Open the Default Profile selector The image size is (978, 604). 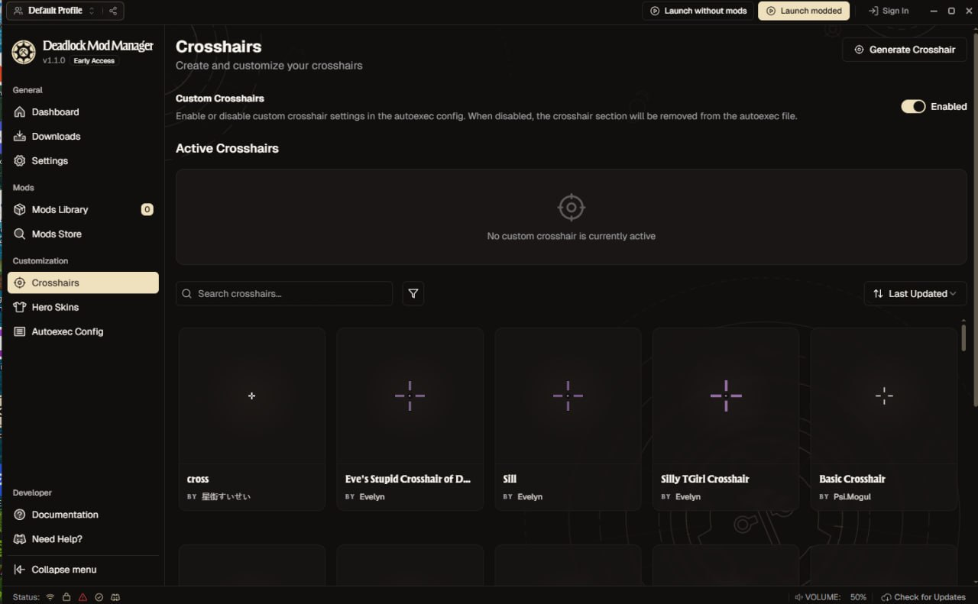(x=55, y=11)
